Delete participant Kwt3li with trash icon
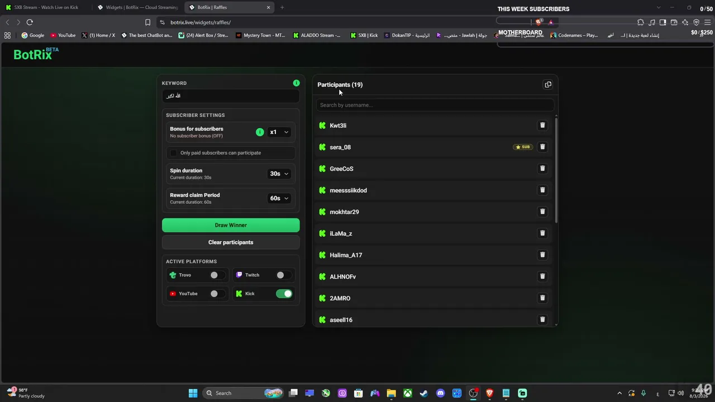 [x=542, y=126]
